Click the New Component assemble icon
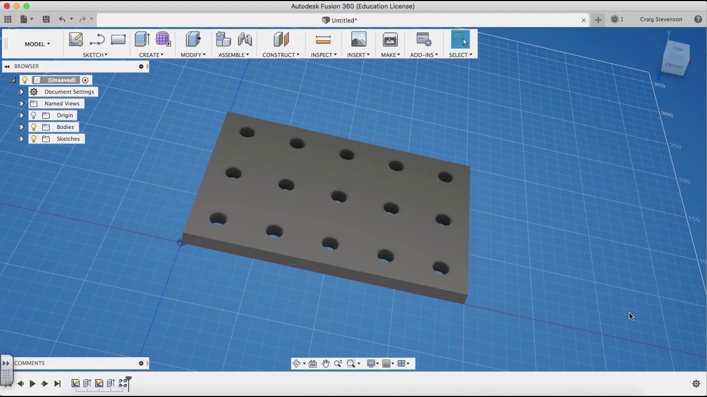 coord(223,39)
